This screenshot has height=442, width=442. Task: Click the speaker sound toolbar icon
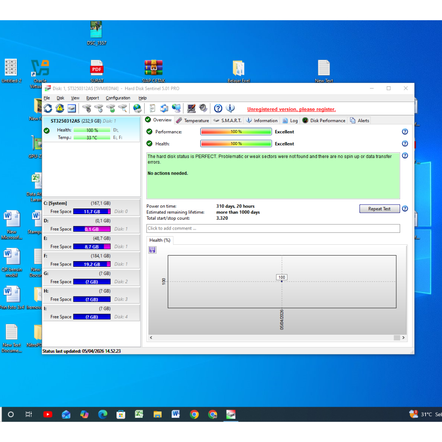point(203,108)
